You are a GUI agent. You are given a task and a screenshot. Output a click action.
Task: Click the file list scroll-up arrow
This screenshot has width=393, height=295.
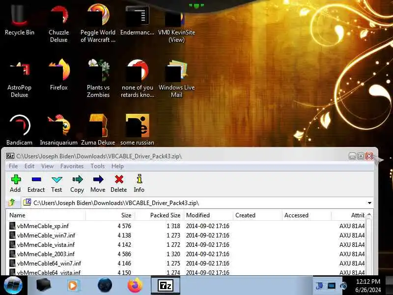369,215
